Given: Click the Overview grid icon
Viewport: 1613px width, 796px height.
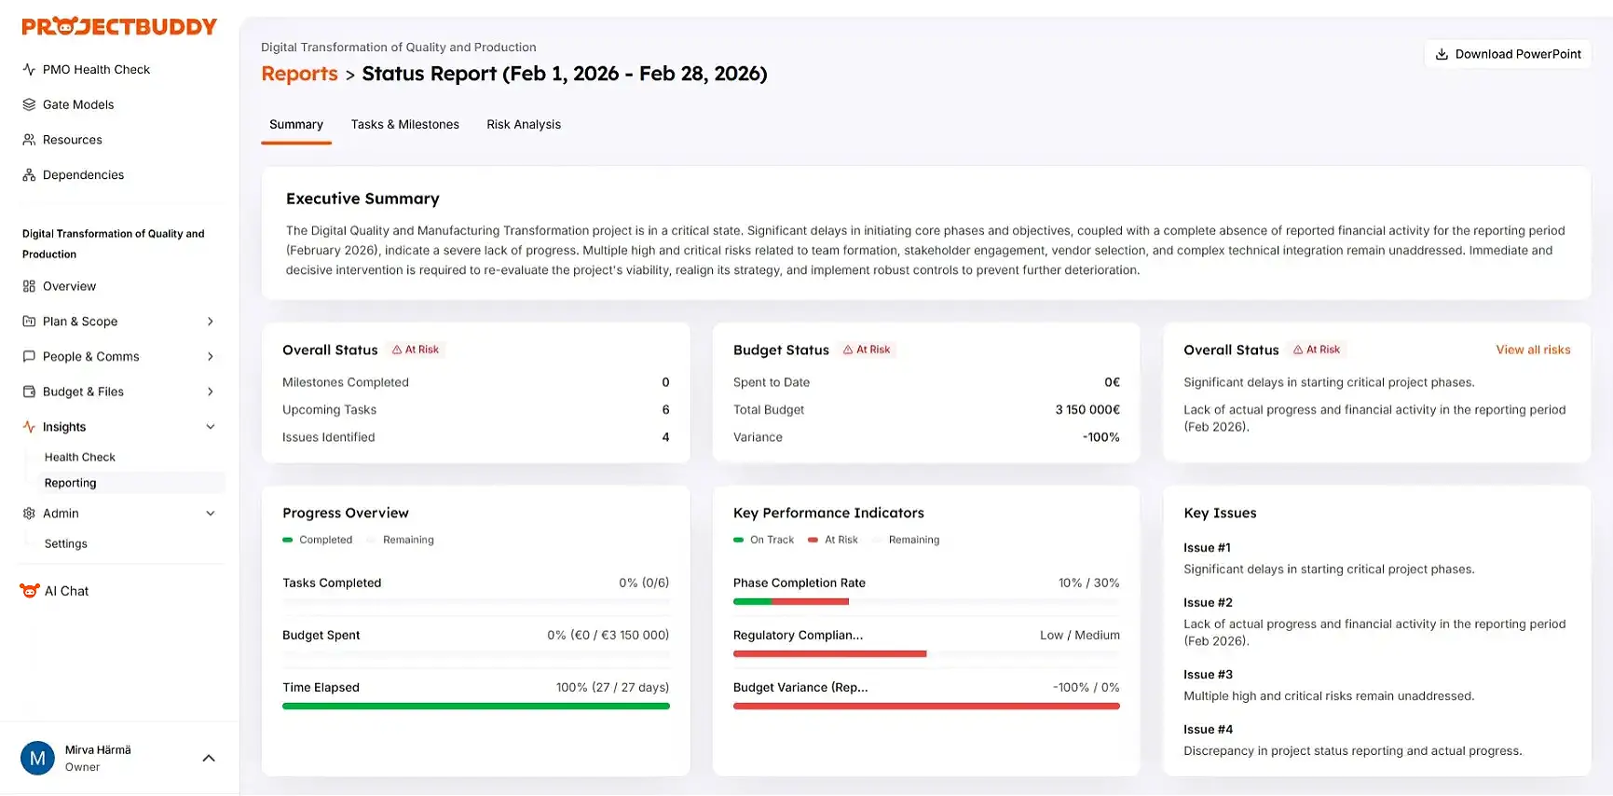Looking at the screenshot, I should click(29, 286).
